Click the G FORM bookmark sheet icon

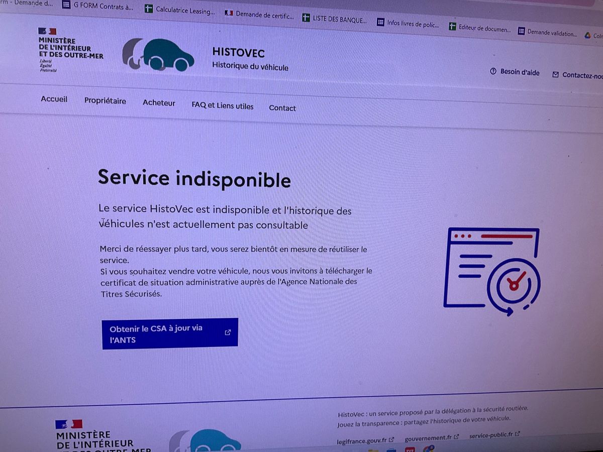pos(66,5)
